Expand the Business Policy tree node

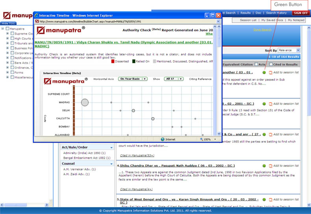click(x=7, y=48)
